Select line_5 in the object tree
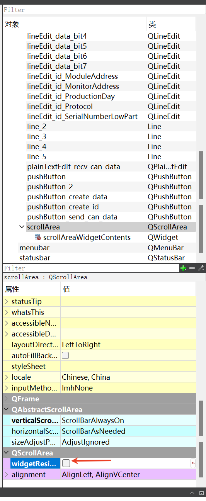This screenshot has height=501, width=206. (37, 157)
